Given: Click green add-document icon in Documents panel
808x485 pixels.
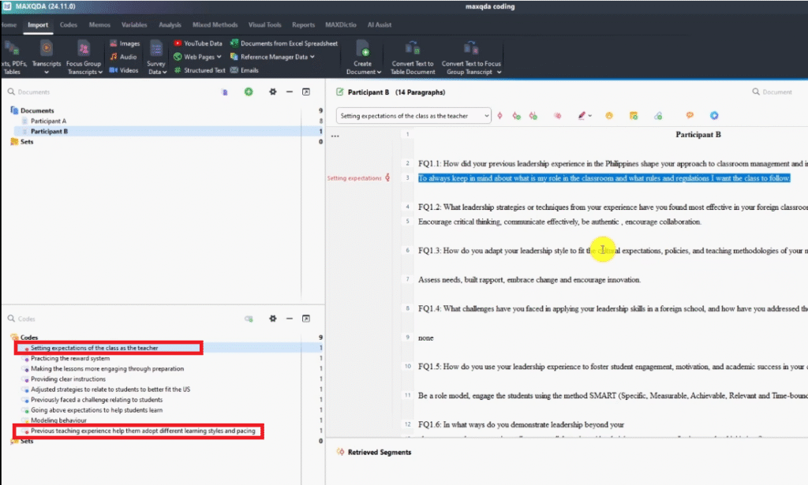Looking at the screenshot, I should [x=249, y=92].
